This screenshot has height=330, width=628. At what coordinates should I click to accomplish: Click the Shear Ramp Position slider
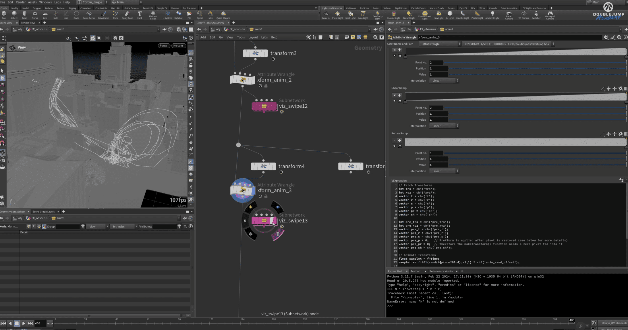coord(537,114)
